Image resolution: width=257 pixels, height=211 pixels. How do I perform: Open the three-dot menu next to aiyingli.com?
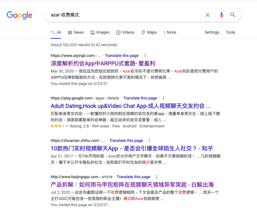click(x=145, y=56)
